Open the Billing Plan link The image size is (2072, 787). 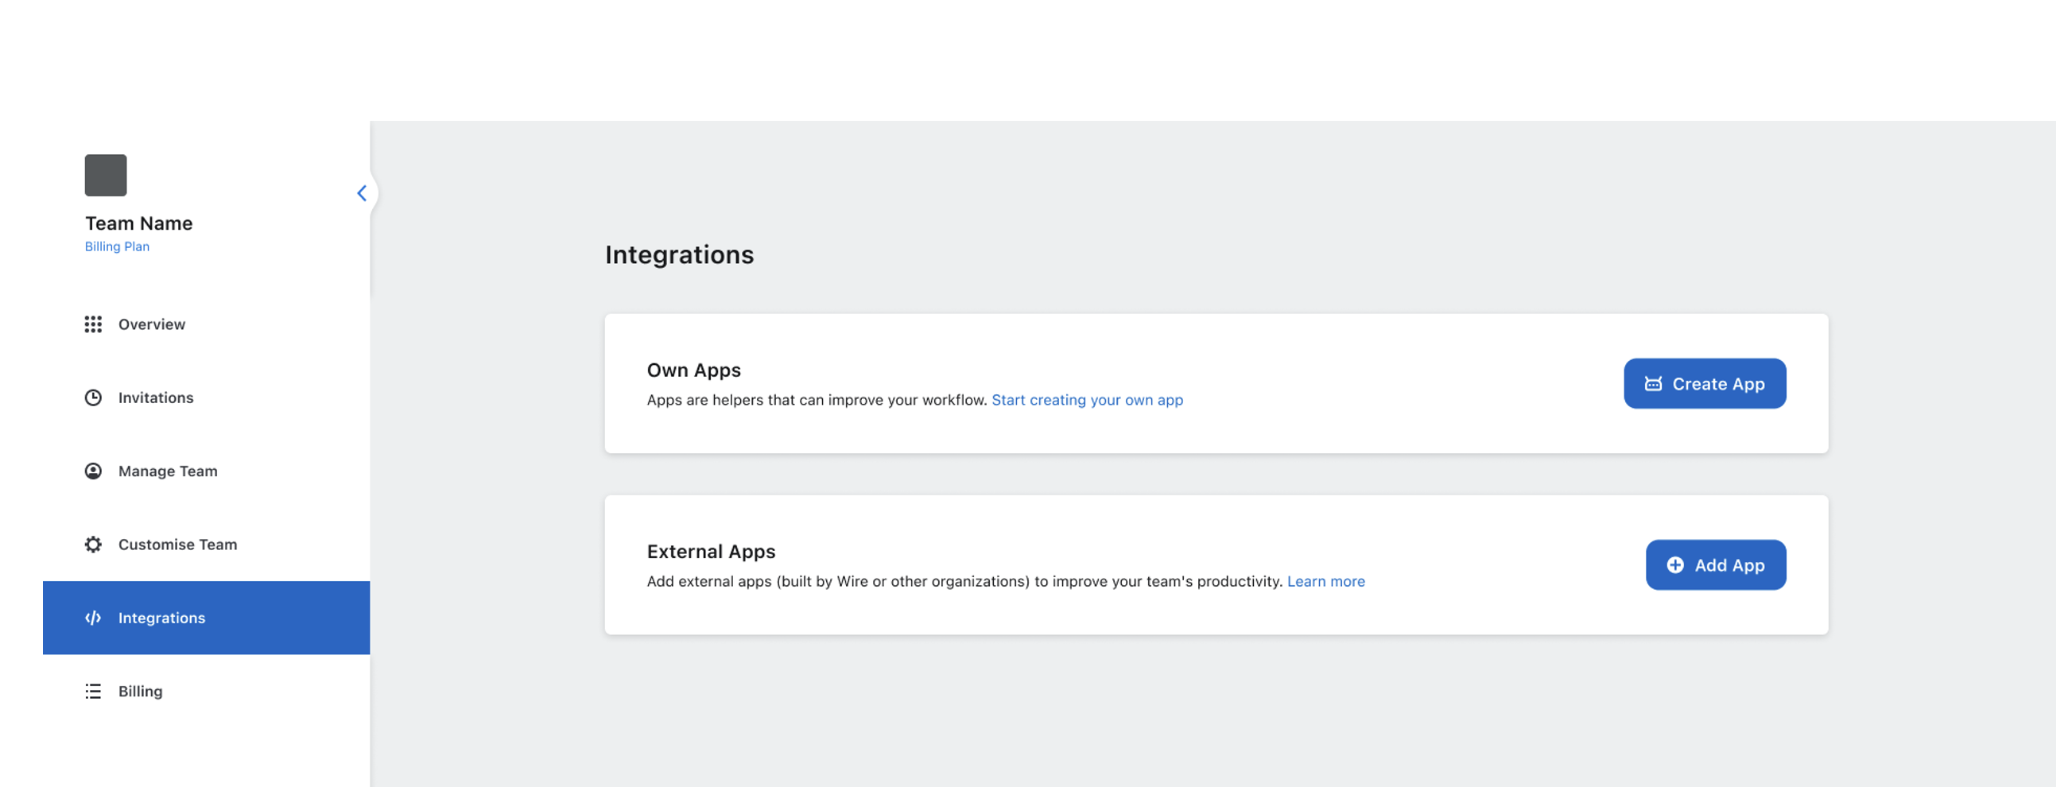(117, 246)
